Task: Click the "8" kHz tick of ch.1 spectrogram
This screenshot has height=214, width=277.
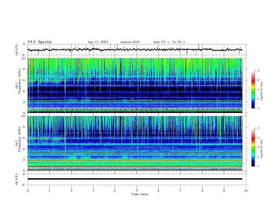Action: 24,69
